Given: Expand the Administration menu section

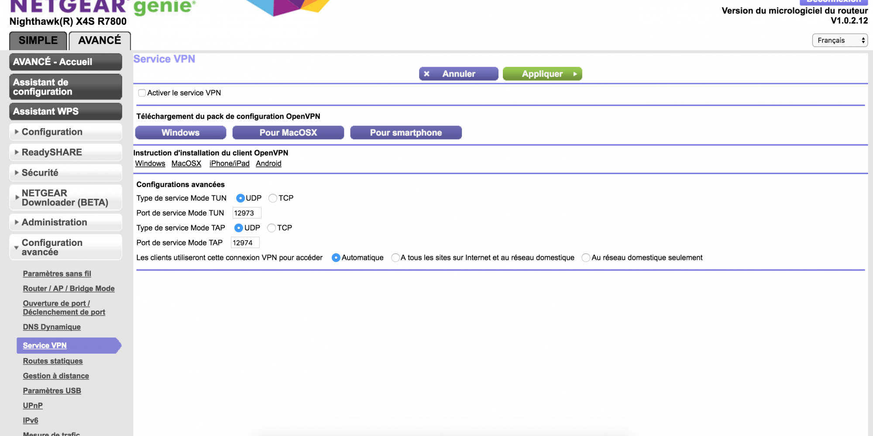Looking at the screenshot, I should click(x=65, y=222).
